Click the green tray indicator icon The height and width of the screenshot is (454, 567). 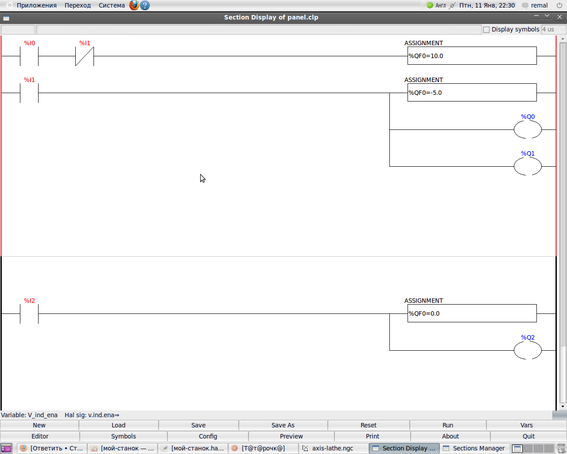pyautogui.click(x=430, y=5)
